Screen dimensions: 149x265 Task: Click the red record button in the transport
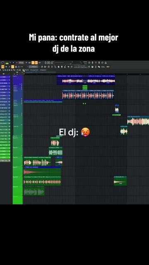pyautogui.click(x=17, y=63)
